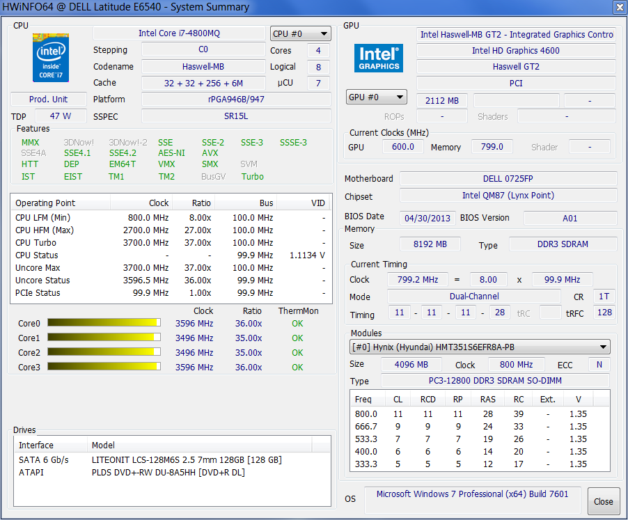Click the Operating Point column header
628x520 pixels.
(61, 203)
